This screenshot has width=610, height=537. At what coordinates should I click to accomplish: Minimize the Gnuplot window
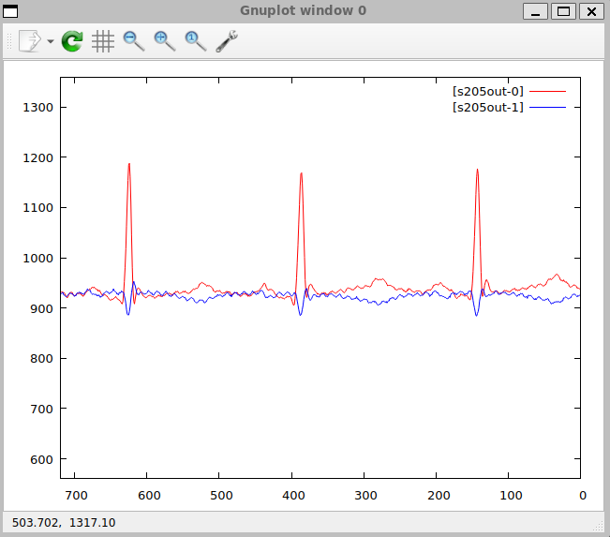point(535,11)
